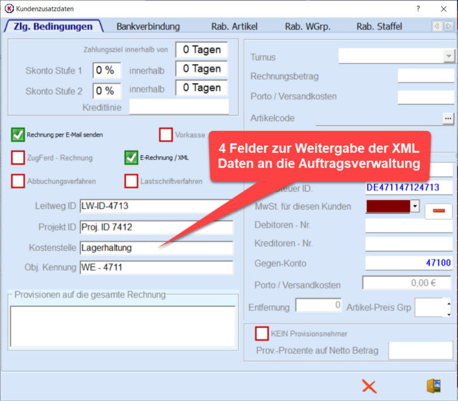This screenshot has width=458, height=401.
Task: Select the Rab. Artikel tab
Action: 234,27
